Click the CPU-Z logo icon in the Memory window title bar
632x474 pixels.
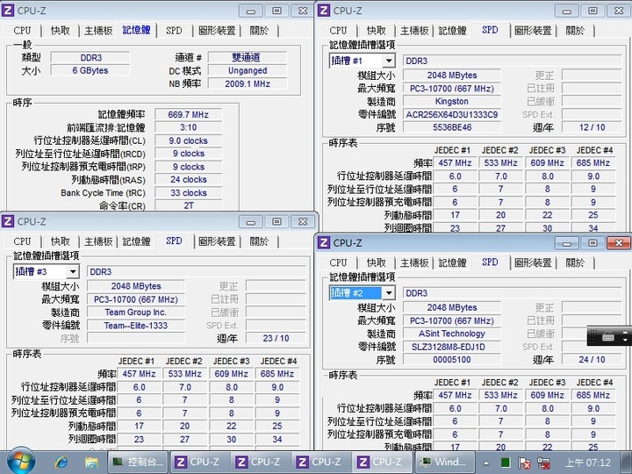coord(8,11)
